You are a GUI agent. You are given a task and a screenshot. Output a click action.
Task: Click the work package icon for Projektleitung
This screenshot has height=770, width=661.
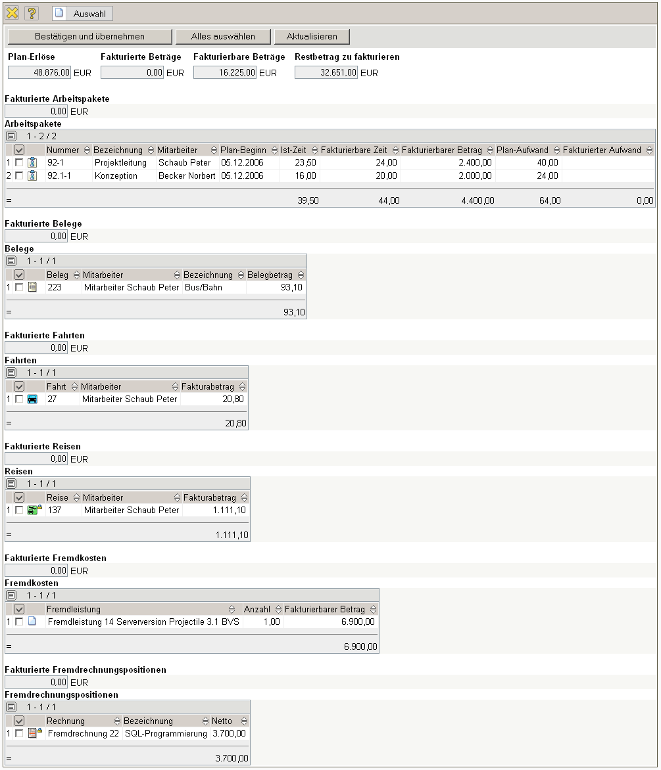32,163
